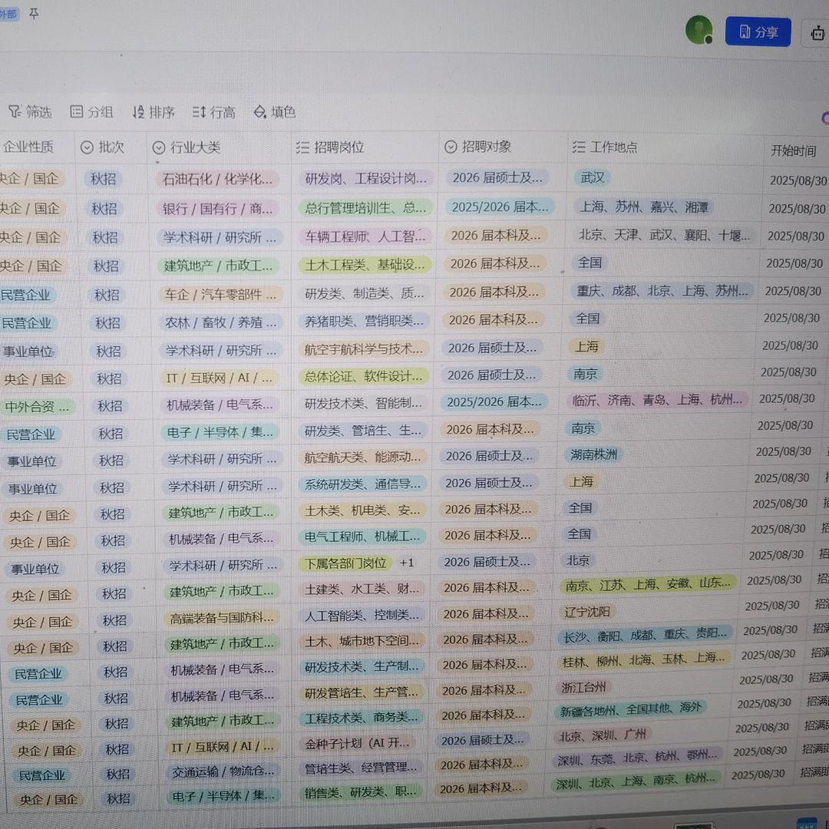Viewport: 829px width, 829px height.
Task: Open the 行业大类 column dropdown chevron
Action: 159,147
